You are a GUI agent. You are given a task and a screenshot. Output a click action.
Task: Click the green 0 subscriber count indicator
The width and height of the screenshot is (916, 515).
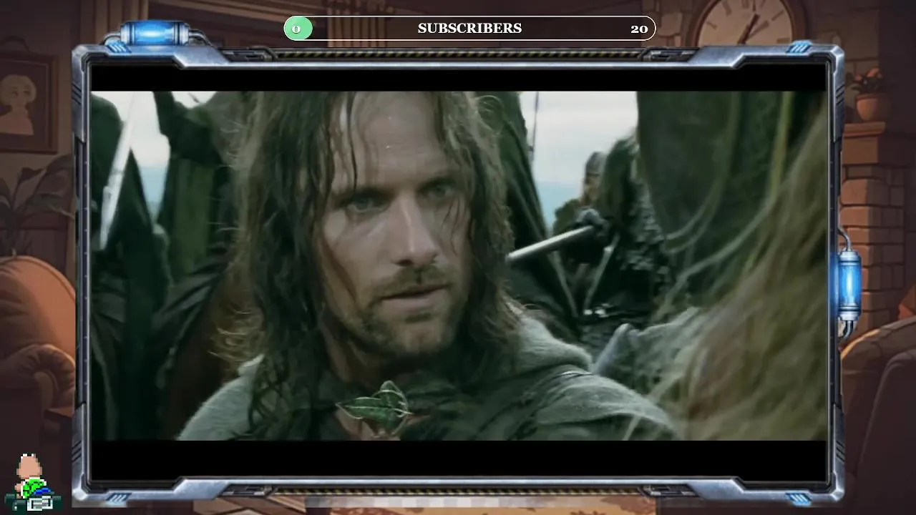[298, 29]
